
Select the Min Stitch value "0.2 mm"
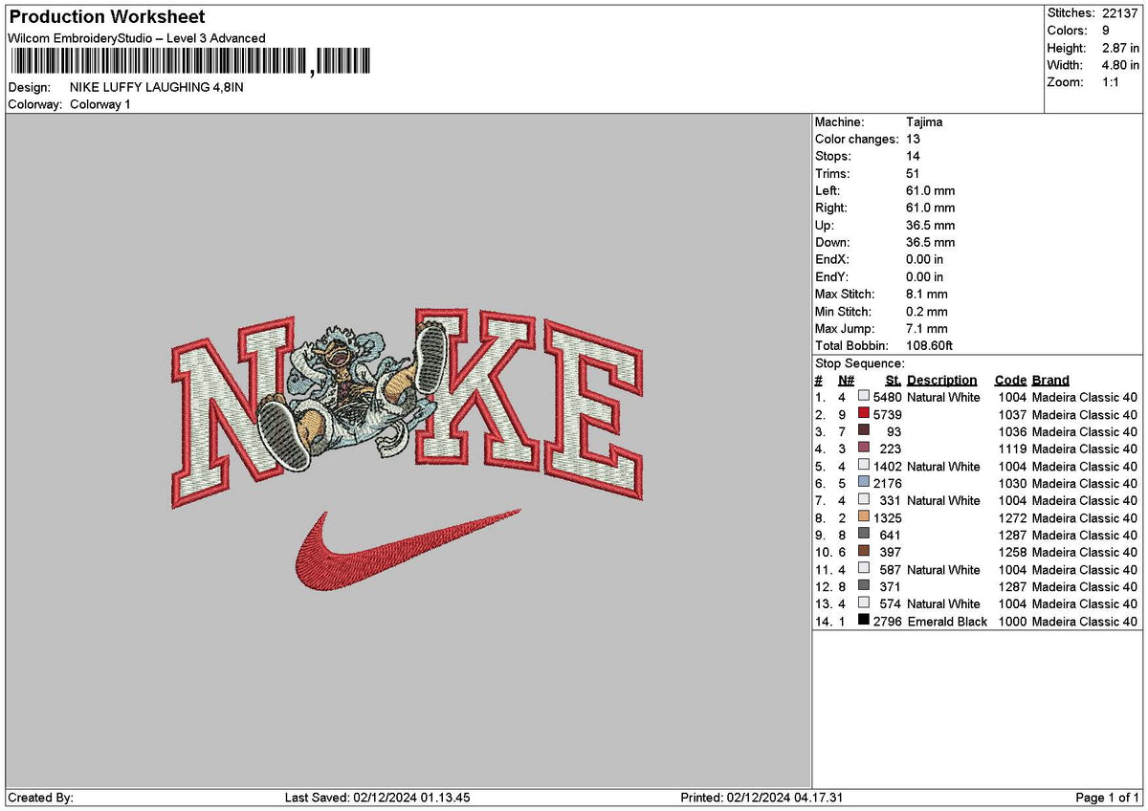tap(927, 311)
